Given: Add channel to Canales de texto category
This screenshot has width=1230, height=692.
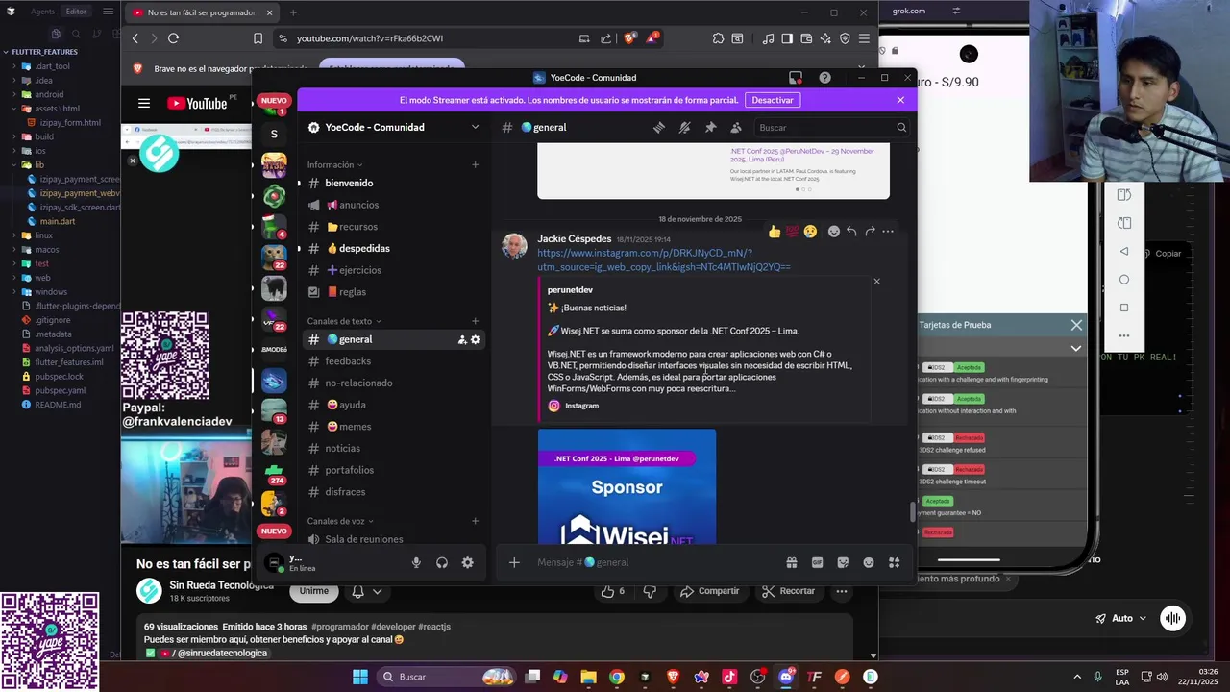Looking at the screenshot, I should (x=475, y=321).
